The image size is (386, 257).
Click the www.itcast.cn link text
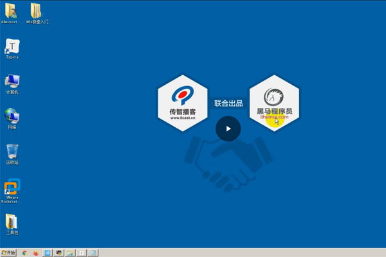pos(183,118)
